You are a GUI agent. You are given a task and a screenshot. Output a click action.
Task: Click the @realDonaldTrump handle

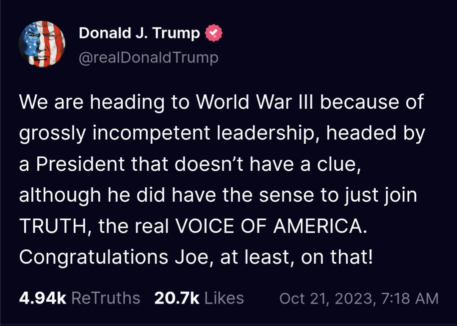coord(149,57)
